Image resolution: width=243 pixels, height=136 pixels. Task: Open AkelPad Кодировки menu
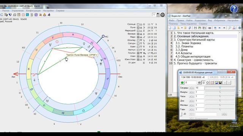pos(200,20)
